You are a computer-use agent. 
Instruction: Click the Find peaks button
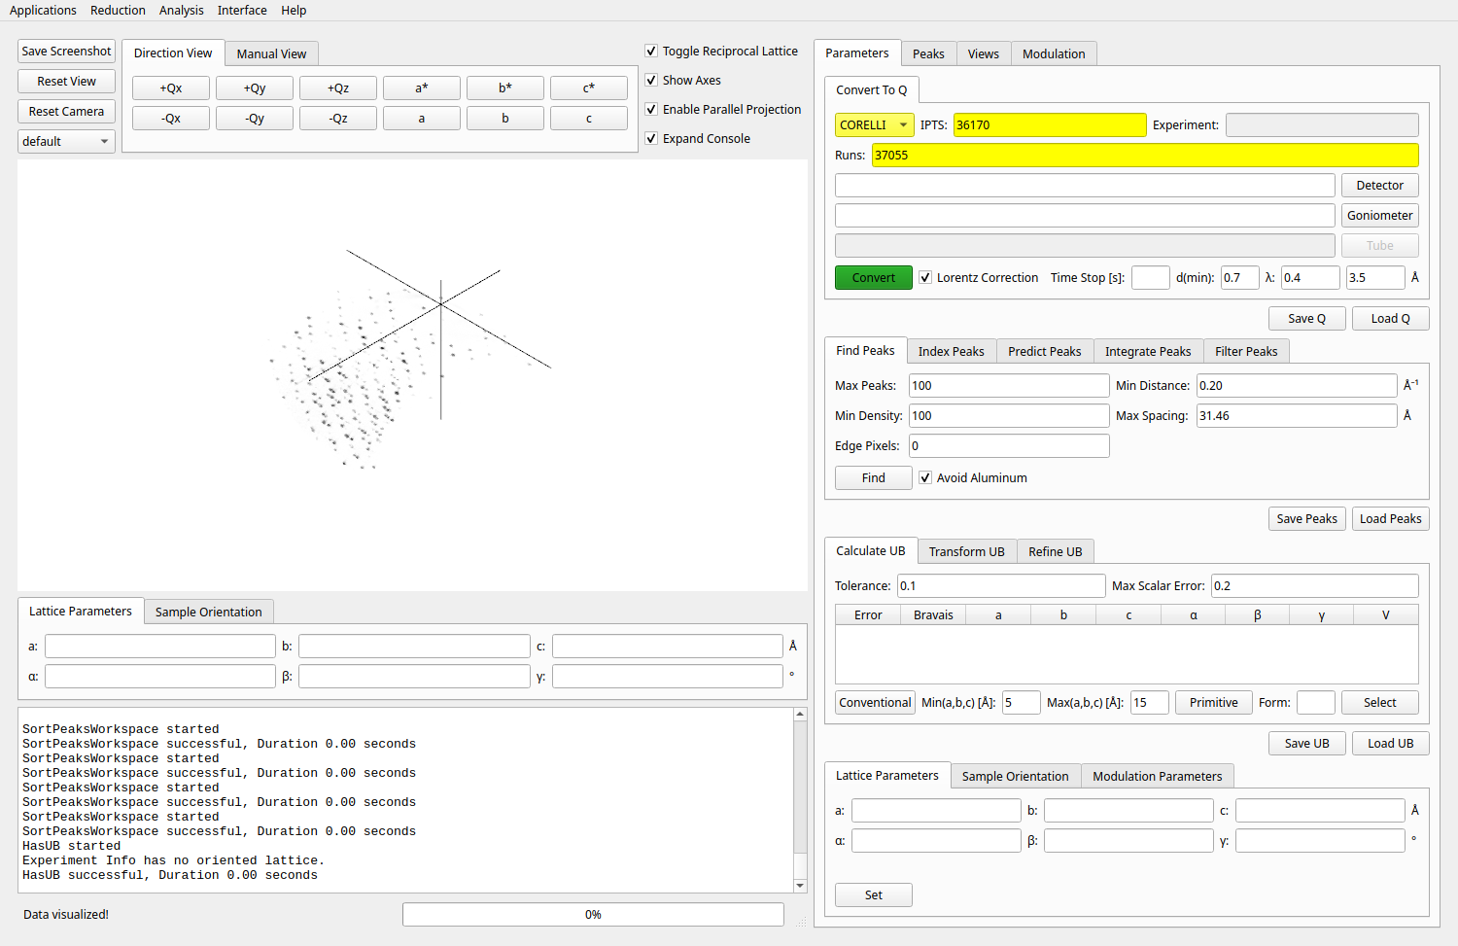click(x=874, y=478)
